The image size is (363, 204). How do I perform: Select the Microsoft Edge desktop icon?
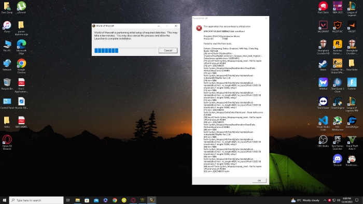21,47
